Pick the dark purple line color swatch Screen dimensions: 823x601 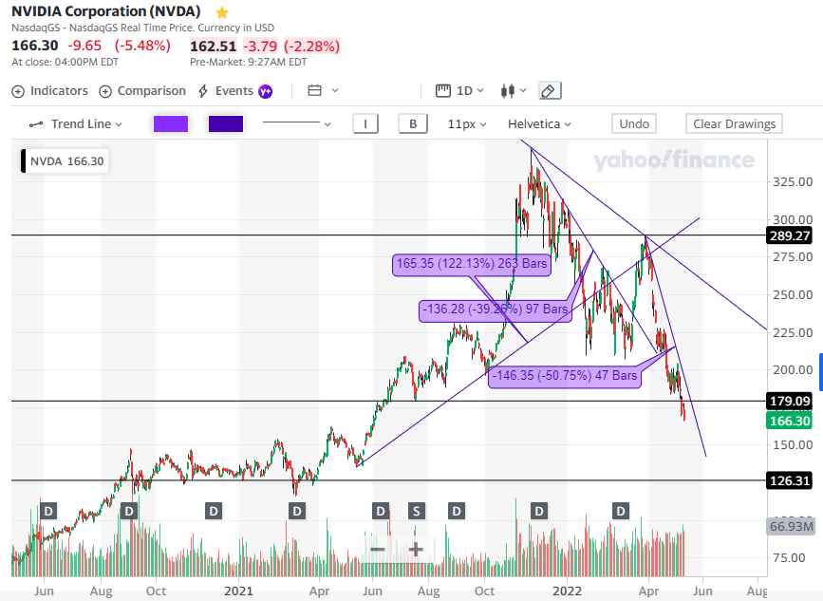click(226, 123)
